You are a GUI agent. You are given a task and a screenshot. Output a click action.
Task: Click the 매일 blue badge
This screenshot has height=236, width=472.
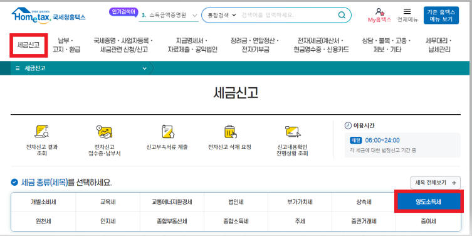pos(356,140)
